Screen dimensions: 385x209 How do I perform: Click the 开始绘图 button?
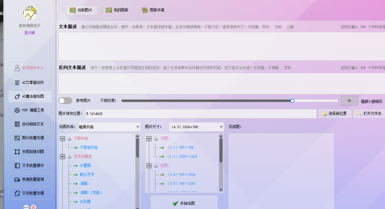[184, 203]
